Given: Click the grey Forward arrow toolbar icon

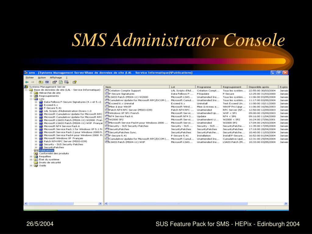Looking at the screenshot, I should coord(33,82).
